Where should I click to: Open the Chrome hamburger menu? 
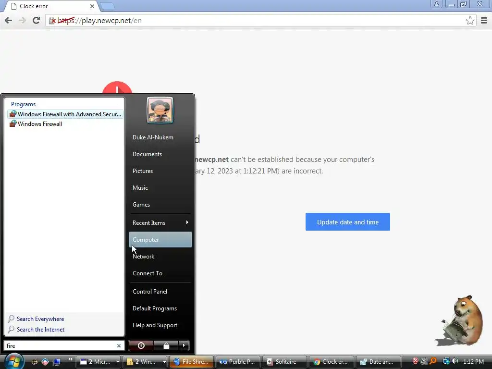pos(484,21)
